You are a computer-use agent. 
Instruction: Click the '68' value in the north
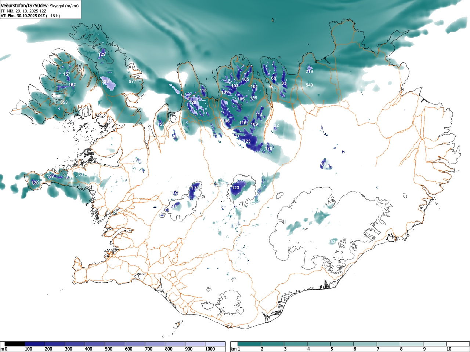pos(274,78)
